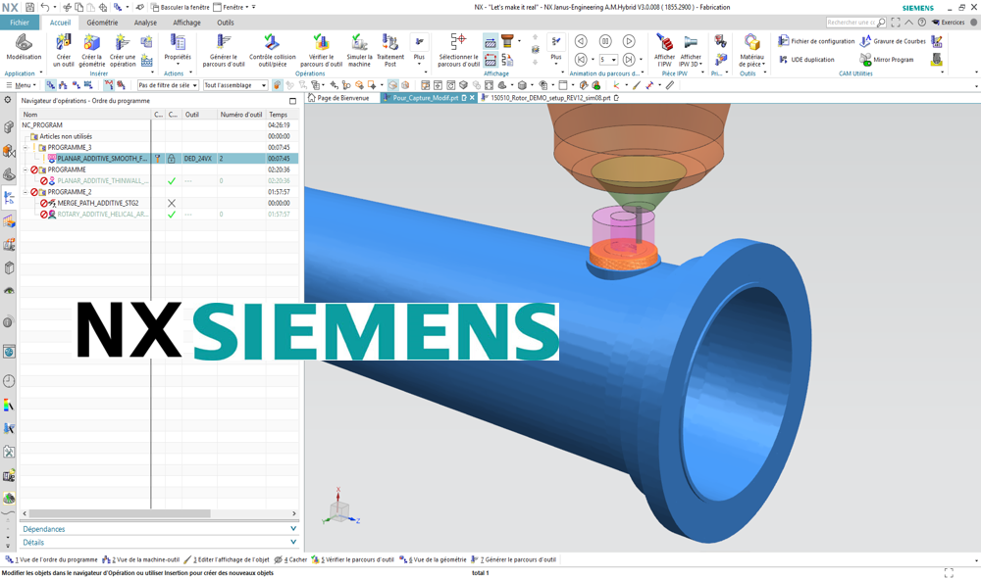
Task: Click Créer une opération icon
Action: (x=123, y=50)
